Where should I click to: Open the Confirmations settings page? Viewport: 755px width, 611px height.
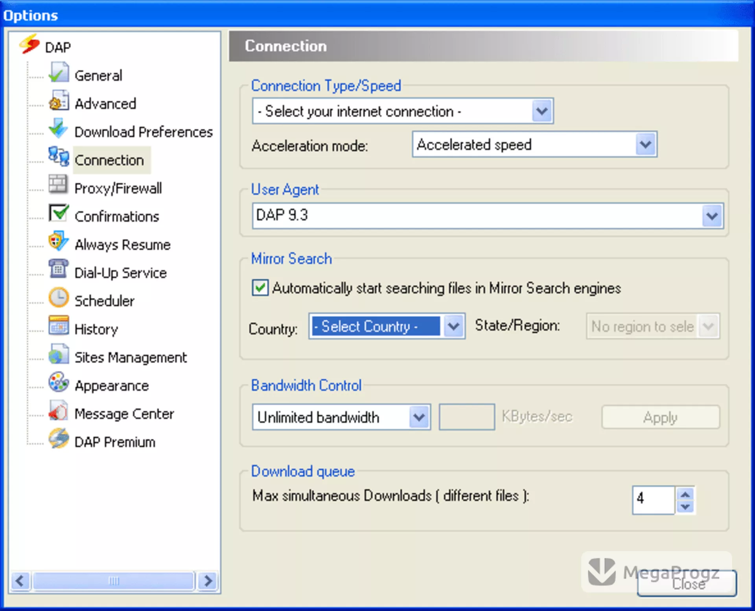coord(117,216)
